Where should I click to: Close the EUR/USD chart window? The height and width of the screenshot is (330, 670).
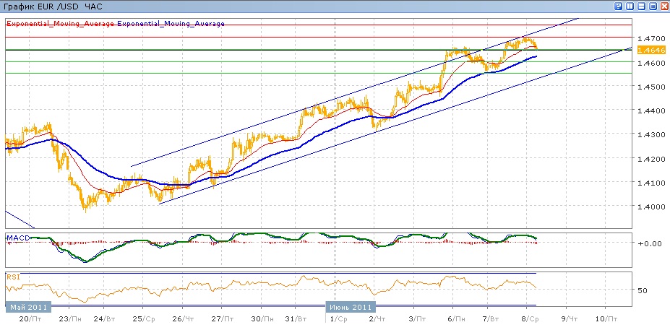pos(664,6)
